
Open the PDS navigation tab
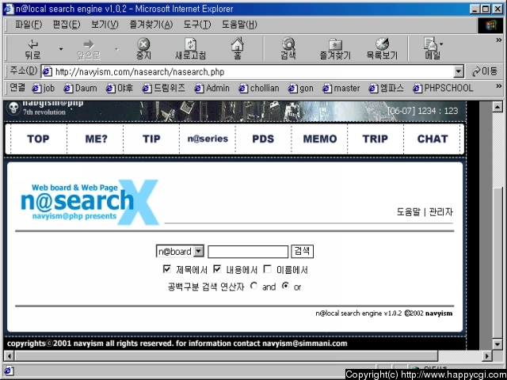263,139
